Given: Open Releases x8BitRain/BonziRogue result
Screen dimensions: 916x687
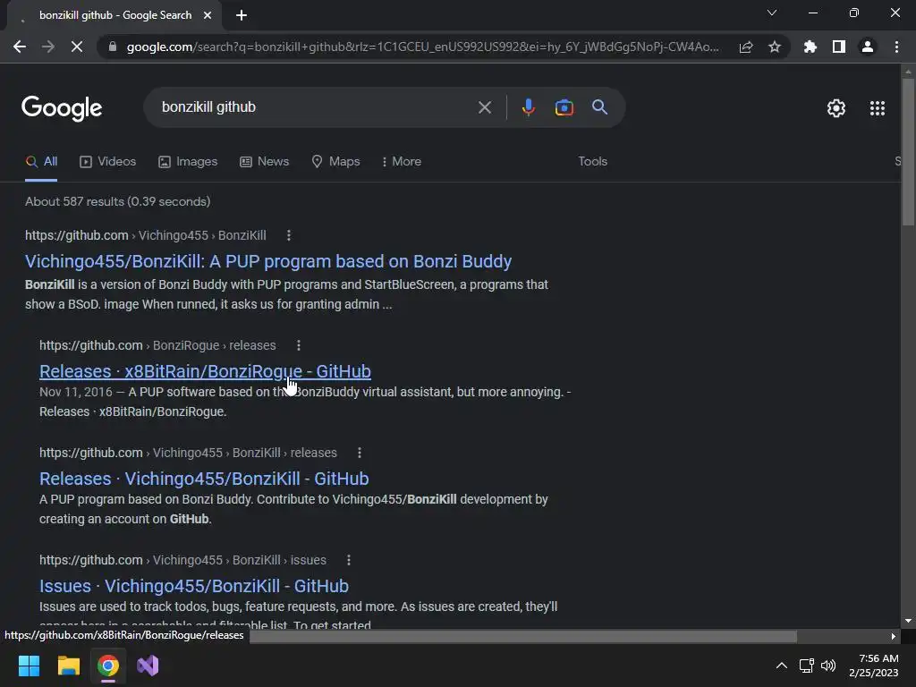Looking at the screenshot, I should pos(205,371).
